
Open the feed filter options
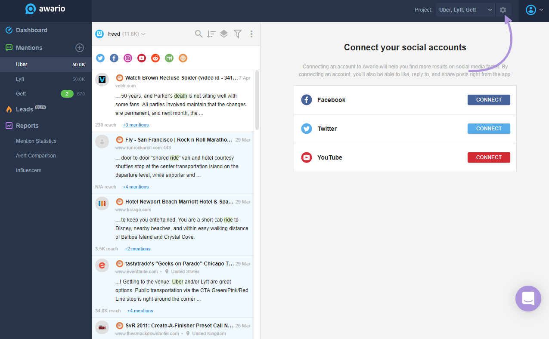point(237,34)
